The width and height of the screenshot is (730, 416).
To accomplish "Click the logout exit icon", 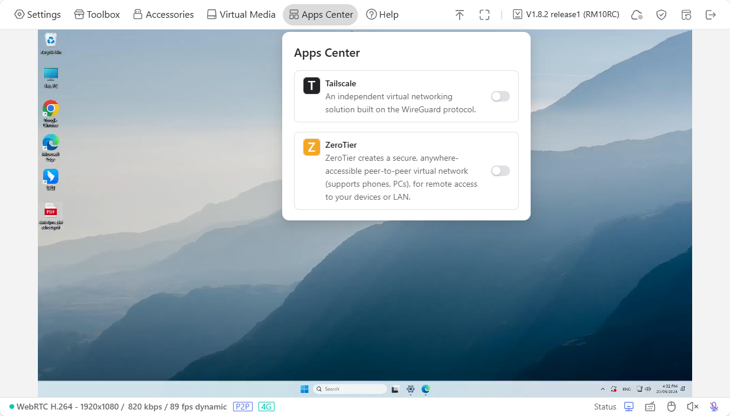I will pos(711,15).
